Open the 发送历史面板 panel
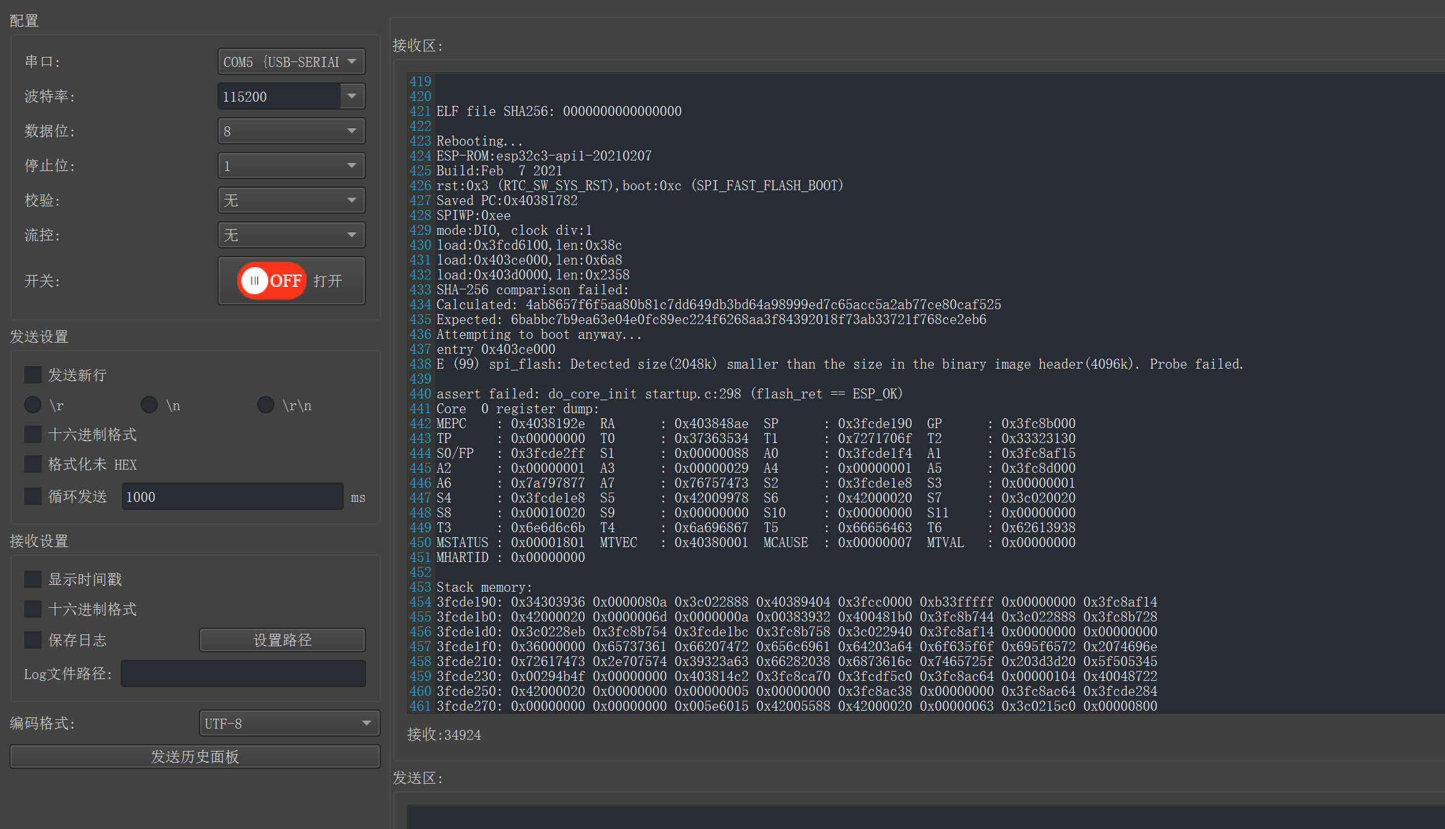This screenshot has width=1445, height=829. (x=194, y=756)
